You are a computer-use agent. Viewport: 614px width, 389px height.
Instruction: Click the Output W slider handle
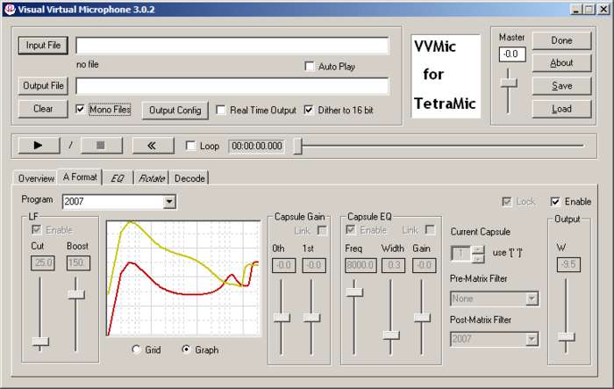567,336
